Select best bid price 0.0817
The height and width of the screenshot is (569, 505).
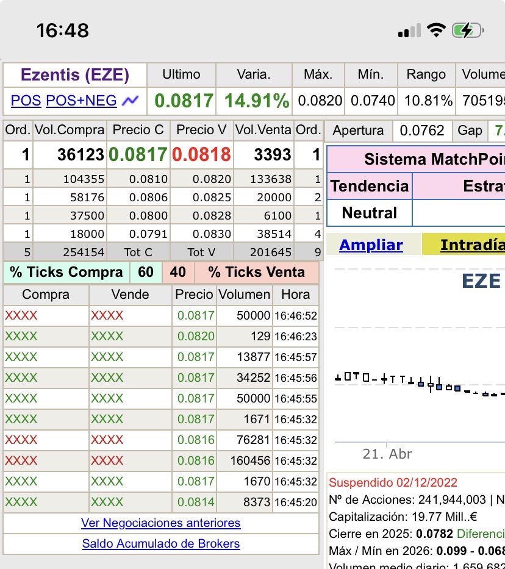click(x=138, y=155)
